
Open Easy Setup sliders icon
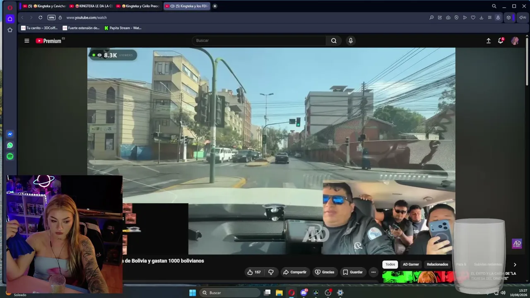pos(489,17)
